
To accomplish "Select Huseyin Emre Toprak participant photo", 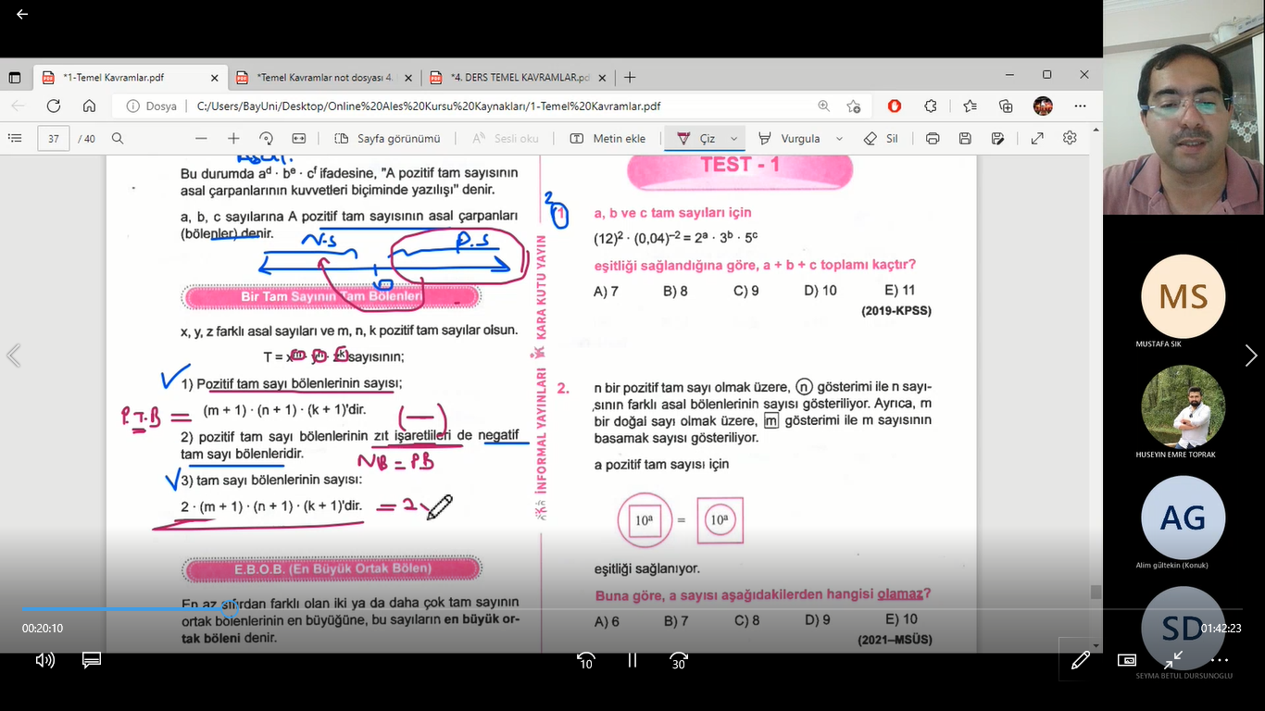I will pyautogui.click(x=1184, y=407).
